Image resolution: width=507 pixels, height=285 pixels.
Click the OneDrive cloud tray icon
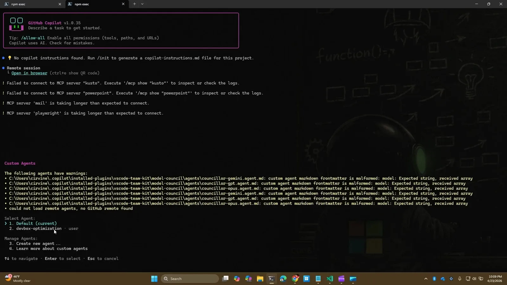[x=443, y=279]
